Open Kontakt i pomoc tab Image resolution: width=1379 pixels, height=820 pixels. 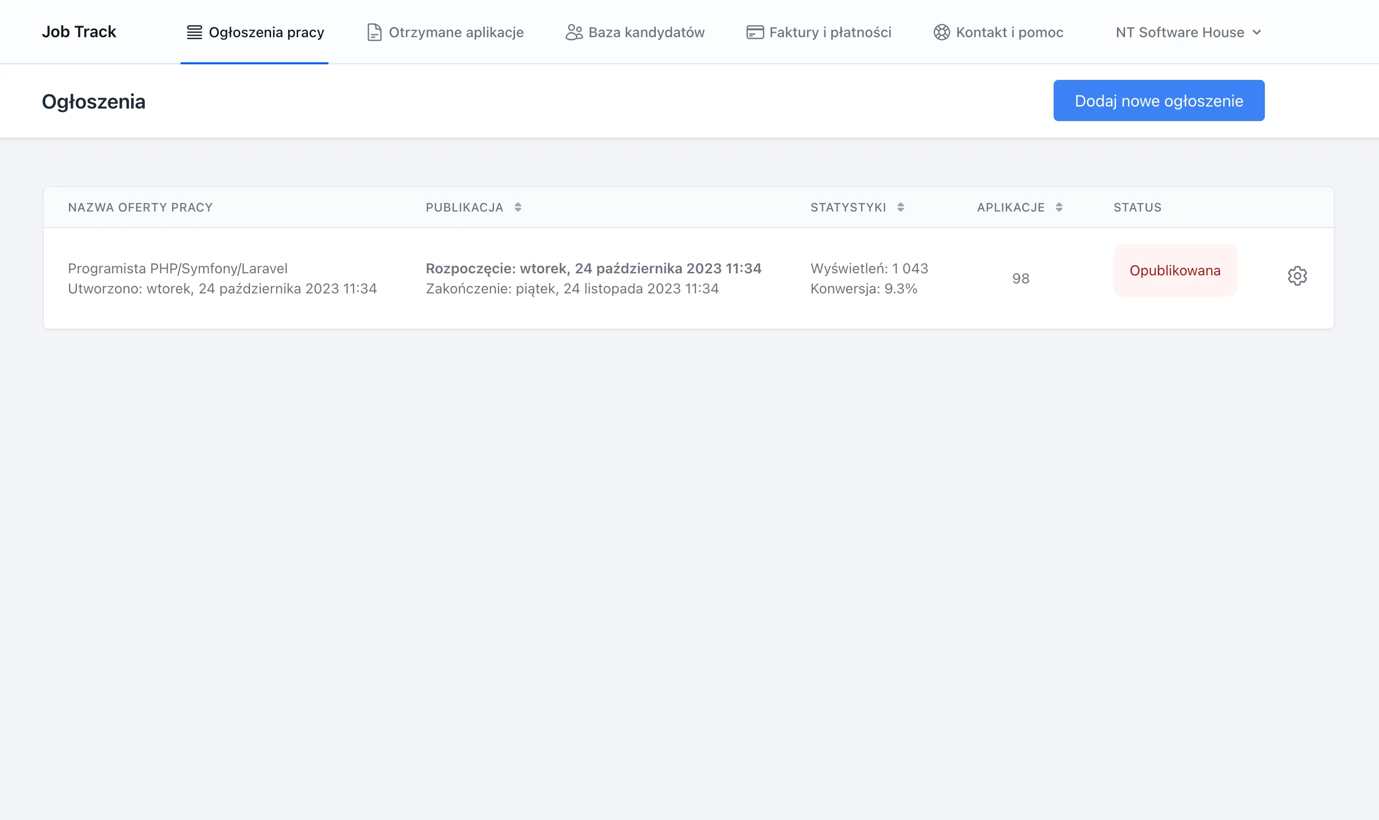[x=998, y=32]
